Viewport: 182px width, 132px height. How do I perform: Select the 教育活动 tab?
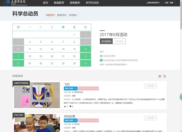[x=62, y=15]
